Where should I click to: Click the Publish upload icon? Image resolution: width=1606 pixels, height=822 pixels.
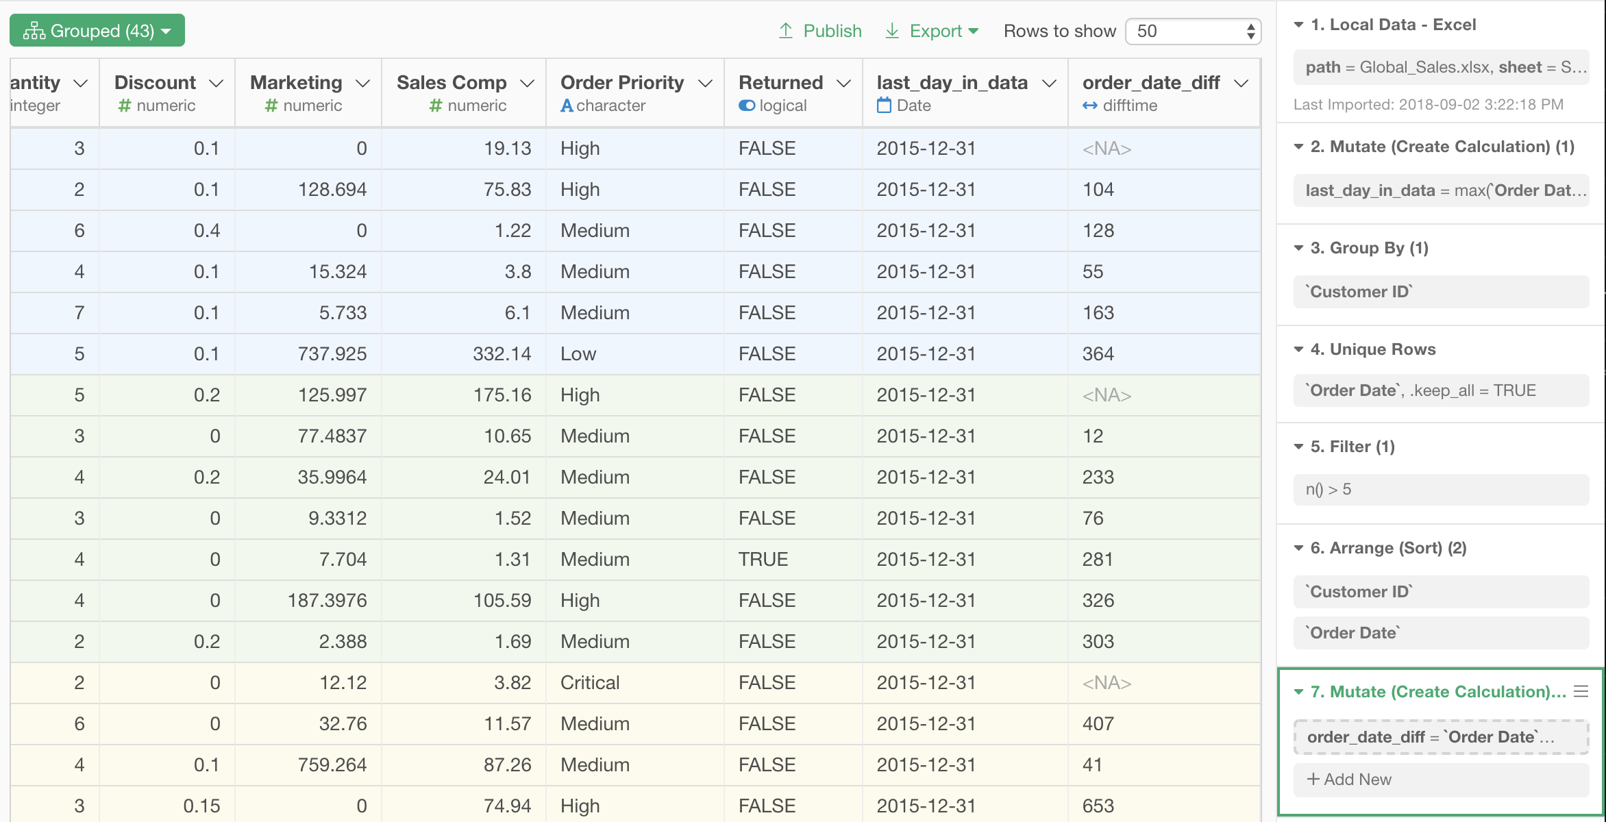pyautogui.click(x=786, y=31)
